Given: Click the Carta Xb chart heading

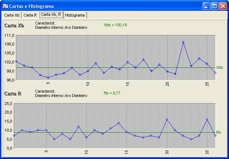Looking at the screenshot, I should tap(14, 26).
